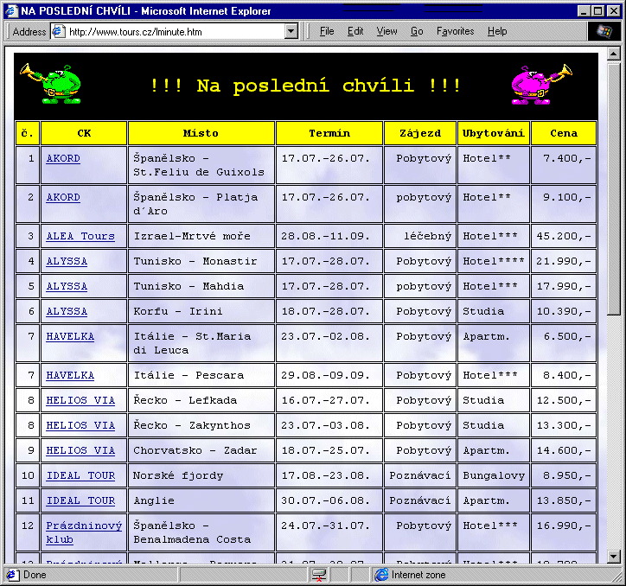Viewport: 626px width, 586px height.
Task: Open AKORD link in row 1
Action: coord(63,158)
